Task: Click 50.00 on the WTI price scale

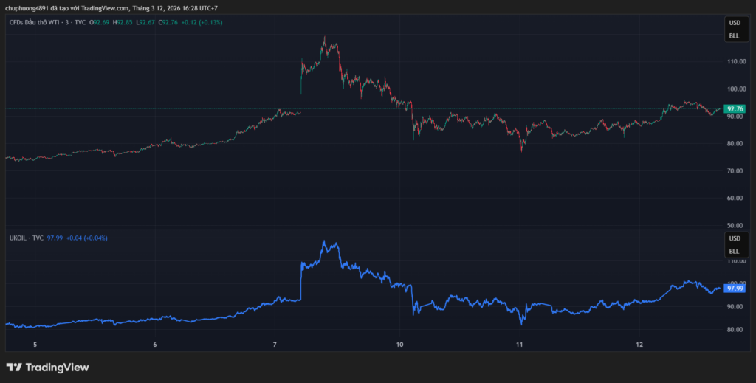Action: tap(735, 225)
